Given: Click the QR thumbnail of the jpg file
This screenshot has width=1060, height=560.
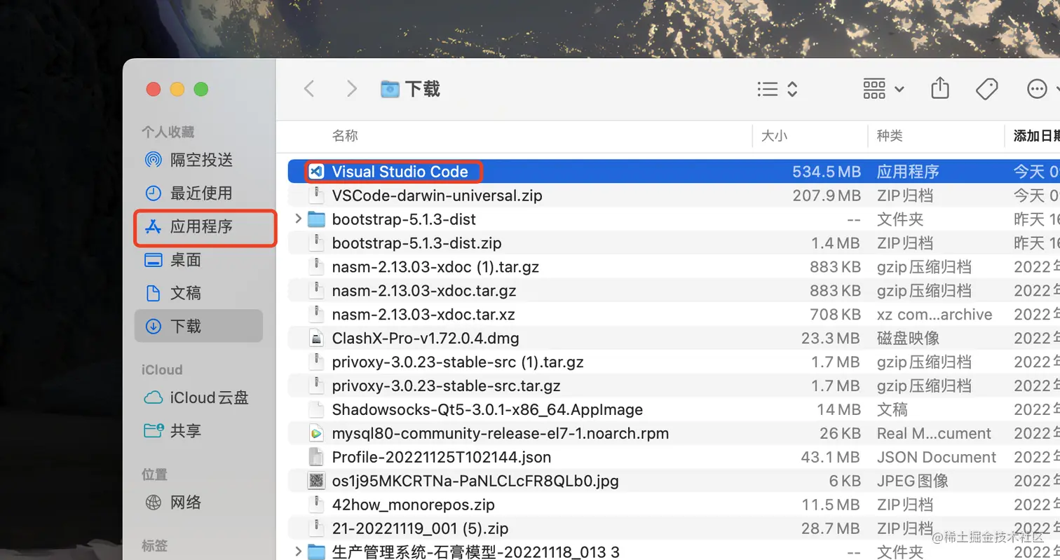Looking at the screenshot, I should 317,481.
